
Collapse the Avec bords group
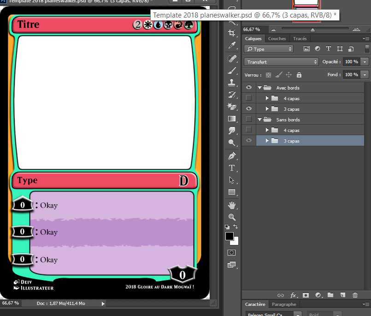pos(259,88)
